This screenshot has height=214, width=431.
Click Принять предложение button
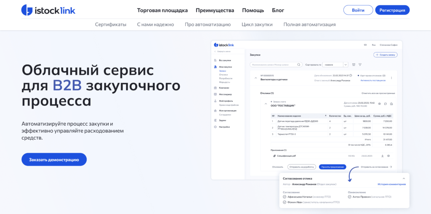tap(333, 167)
